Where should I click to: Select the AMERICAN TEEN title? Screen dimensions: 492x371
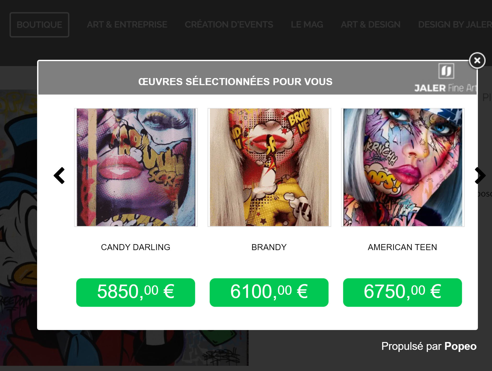402,247
